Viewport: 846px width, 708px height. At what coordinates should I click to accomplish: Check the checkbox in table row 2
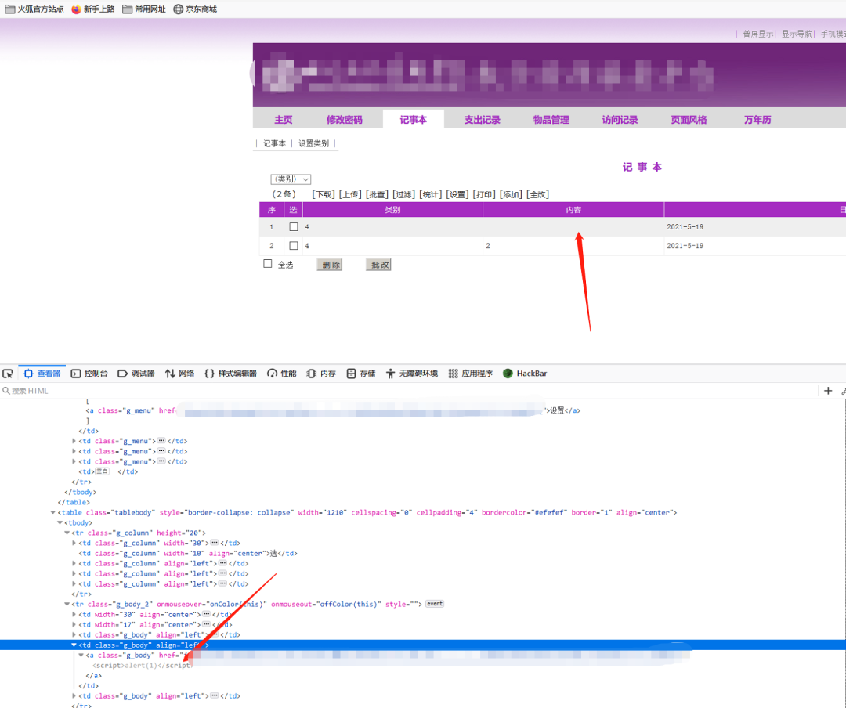tap(294, 246)
